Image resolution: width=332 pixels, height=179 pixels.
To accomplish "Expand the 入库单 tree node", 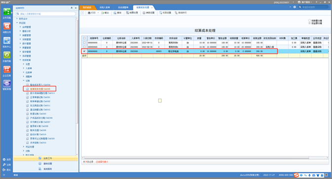I will tap(24, 68).
